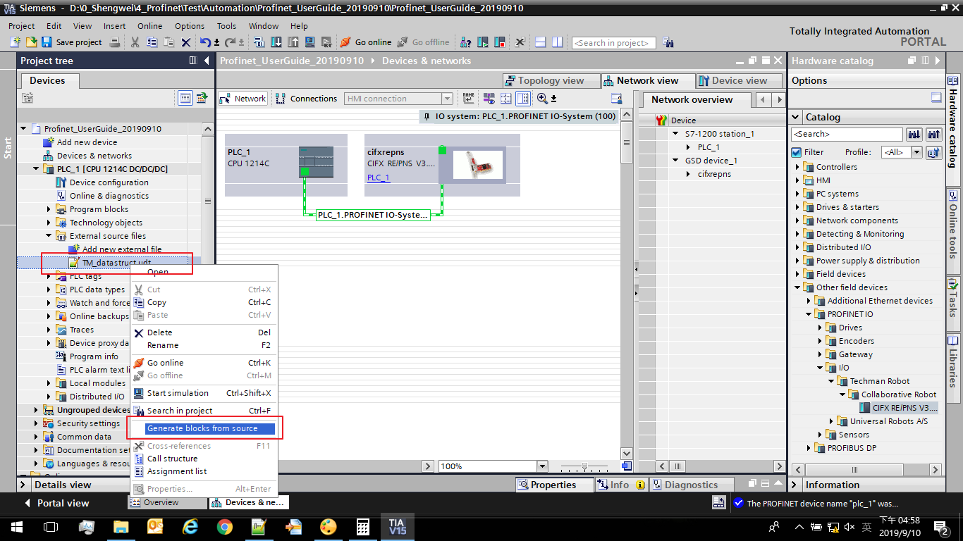Expand Technology objects tree node
The image size is (963, 541).
click(49, 223)
